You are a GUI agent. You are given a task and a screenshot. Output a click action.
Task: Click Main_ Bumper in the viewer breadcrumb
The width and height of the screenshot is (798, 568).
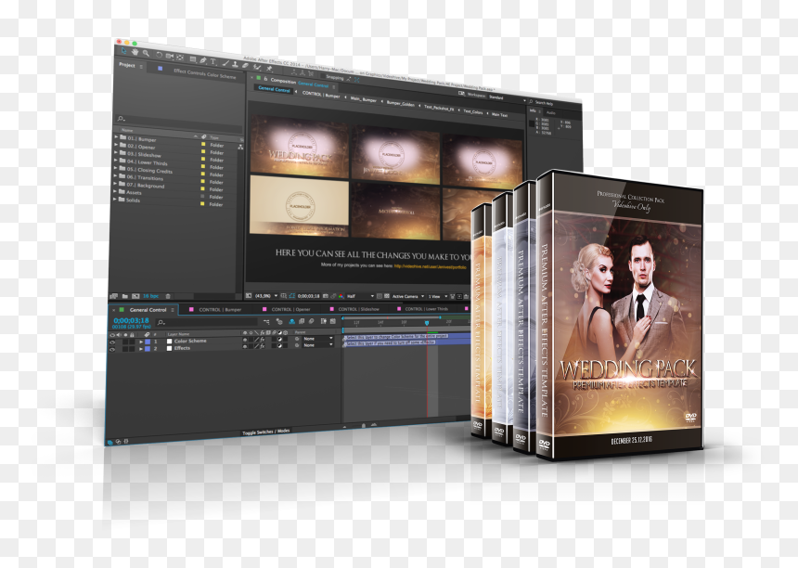pyautogui.click(x=364, y=99)
